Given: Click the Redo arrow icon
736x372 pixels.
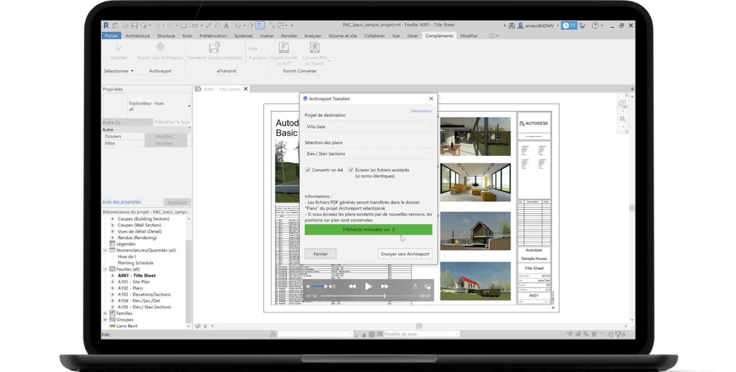Looking at the screenshot, I should pyautogui.click(x=170, y=26).
